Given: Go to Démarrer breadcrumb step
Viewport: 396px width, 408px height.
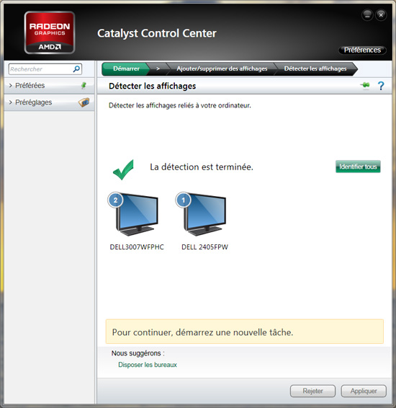Looking at the screenshot, I should 126,68.
